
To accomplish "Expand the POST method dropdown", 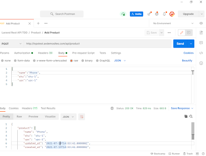I will pos(12,44).
